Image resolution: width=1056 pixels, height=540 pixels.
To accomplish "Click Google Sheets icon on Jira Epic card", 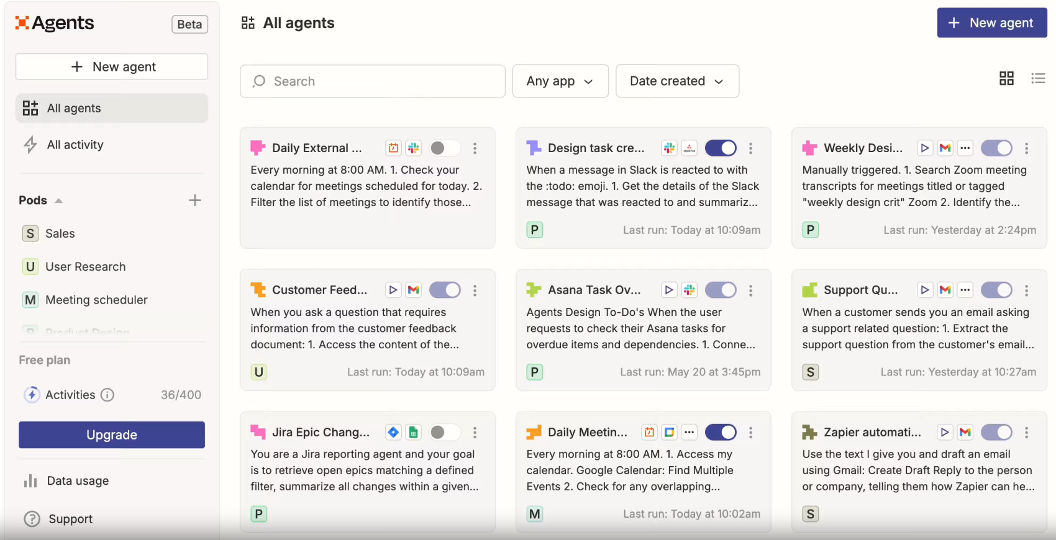I will point(414,432).
